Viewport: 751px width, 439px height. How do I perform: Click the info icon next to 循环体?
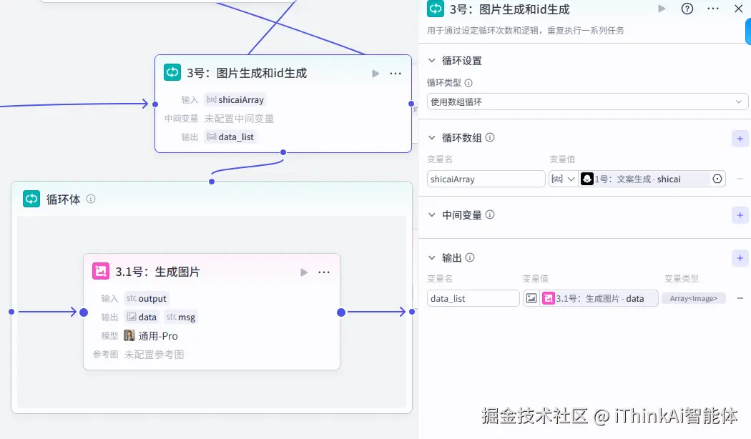(90, 199)
